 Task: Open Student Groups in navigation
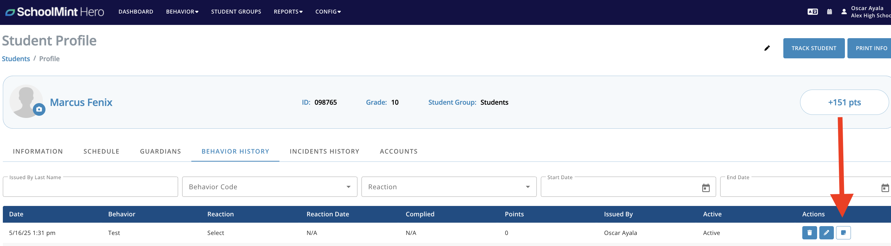click(x=236, y=12)
